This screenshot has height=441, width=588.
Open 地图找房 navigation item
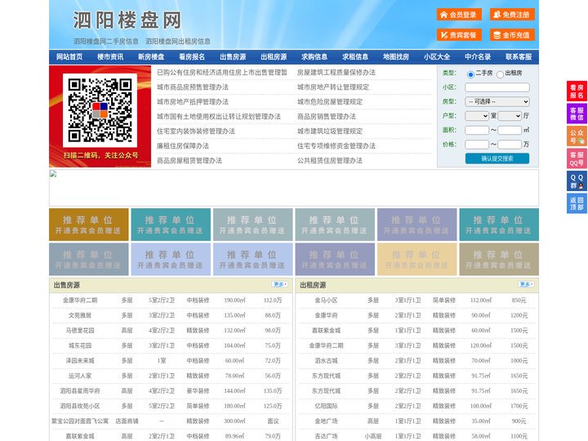[396, 57]
